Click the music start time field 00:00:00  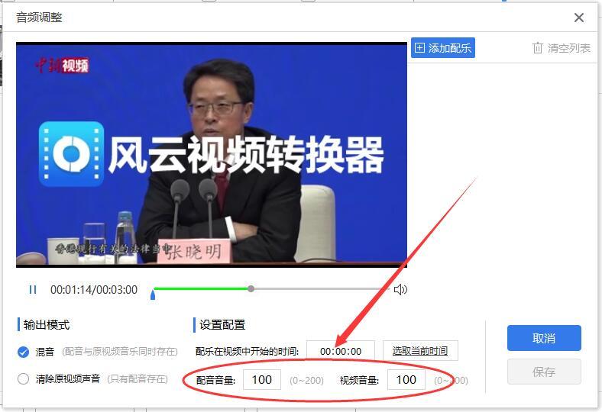[341, 351]
